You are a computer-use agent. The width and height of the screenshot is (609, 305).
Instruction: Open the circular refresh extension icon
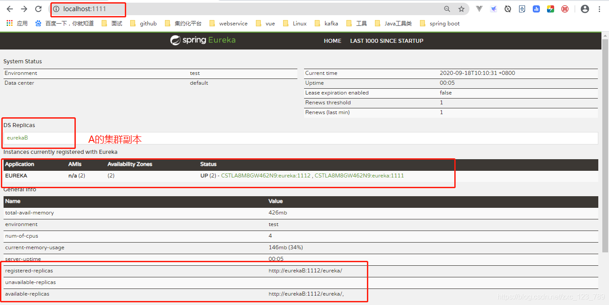(508, 9)
